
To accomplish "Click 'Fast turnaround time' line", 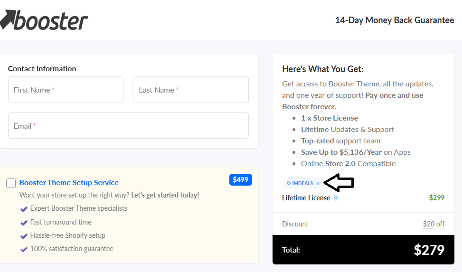I will pos(61,222).
